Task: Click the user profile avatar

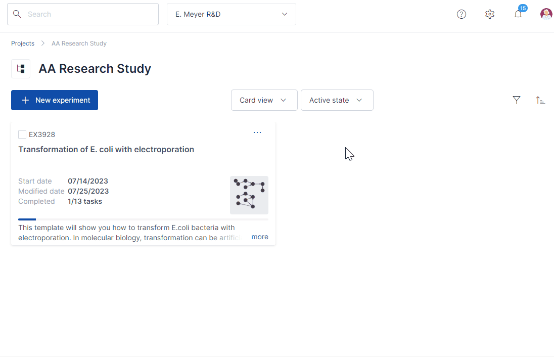Action: [x=546, y=14]
